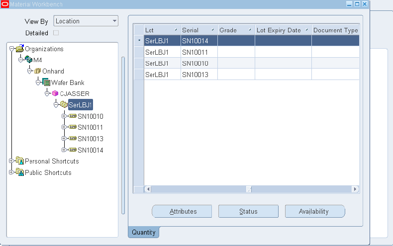Click the Status button
393x246 pixels.
click(x=248, y=211)
